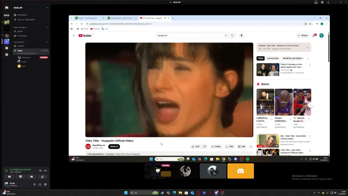Image resolution: width=348 pixels, height=196 pixels.
Task: Show next Shorts with arrow
Action: pyautogui.click(x=310, y=105)
